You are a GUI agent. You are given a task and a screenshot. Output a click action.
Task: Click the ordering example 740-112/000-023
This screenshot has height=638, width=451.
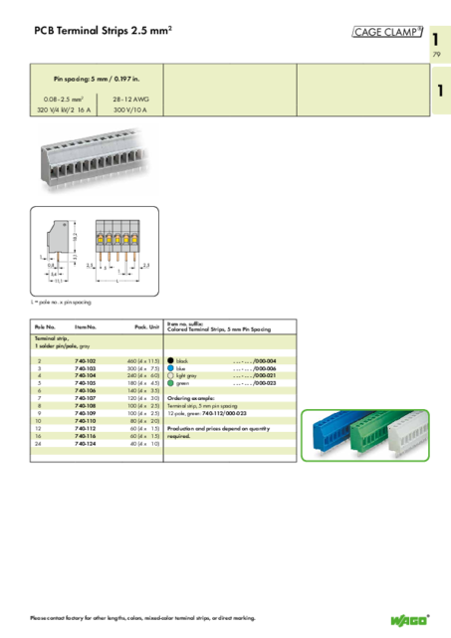(x=224, y=413)
